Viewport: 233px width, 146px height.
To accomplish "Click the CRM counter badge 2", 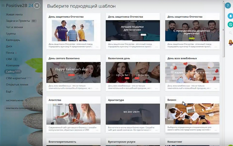I will point(15,59).
